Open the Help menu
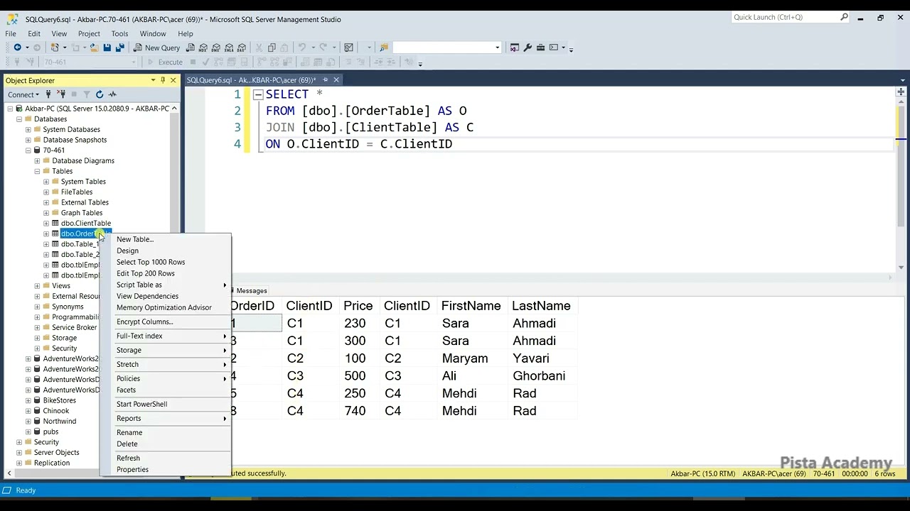Viewport: 910px width, 511px height. tap(186, 33)
